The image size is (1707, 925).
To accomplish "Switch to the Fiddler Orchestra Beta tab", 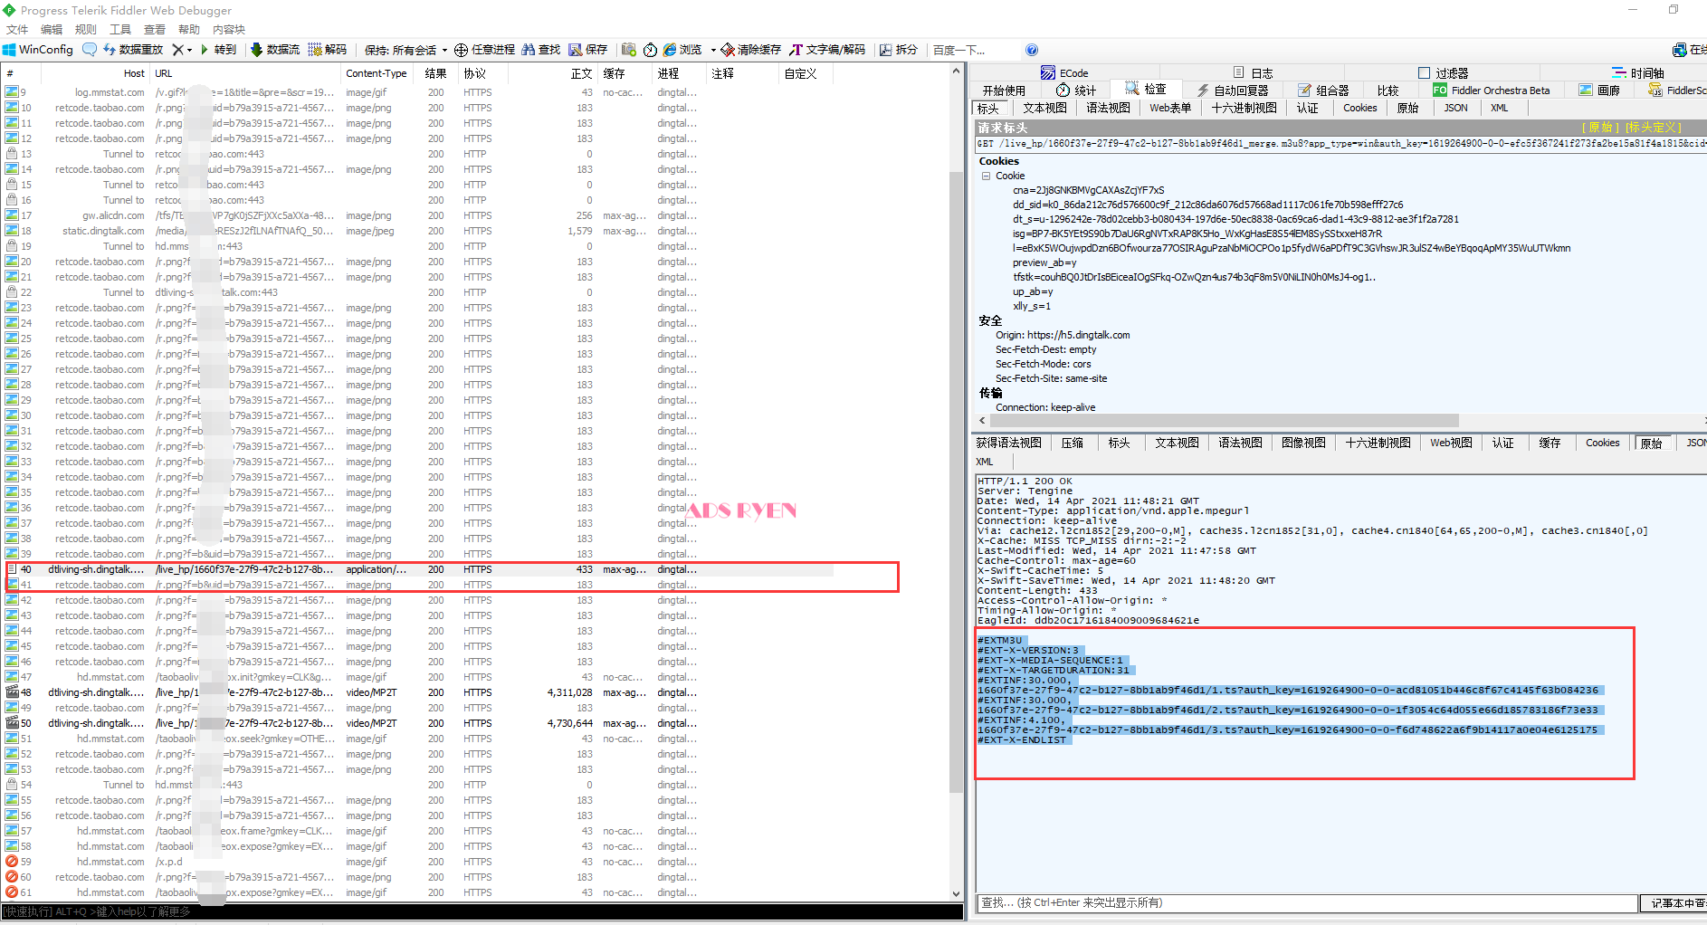I will tap(1492, 91).
